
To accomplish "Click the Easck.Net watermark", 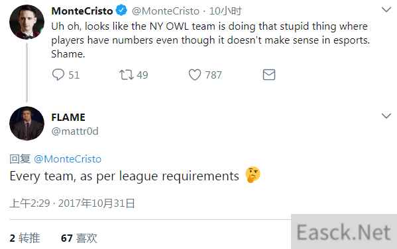I will [344, 232].
